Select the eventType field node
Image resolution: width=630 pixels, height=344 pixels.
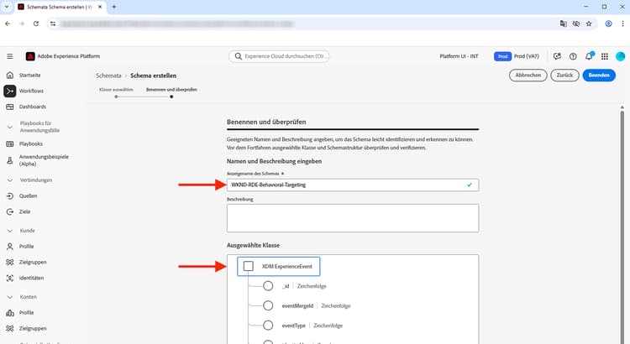[x=268, y=326]
